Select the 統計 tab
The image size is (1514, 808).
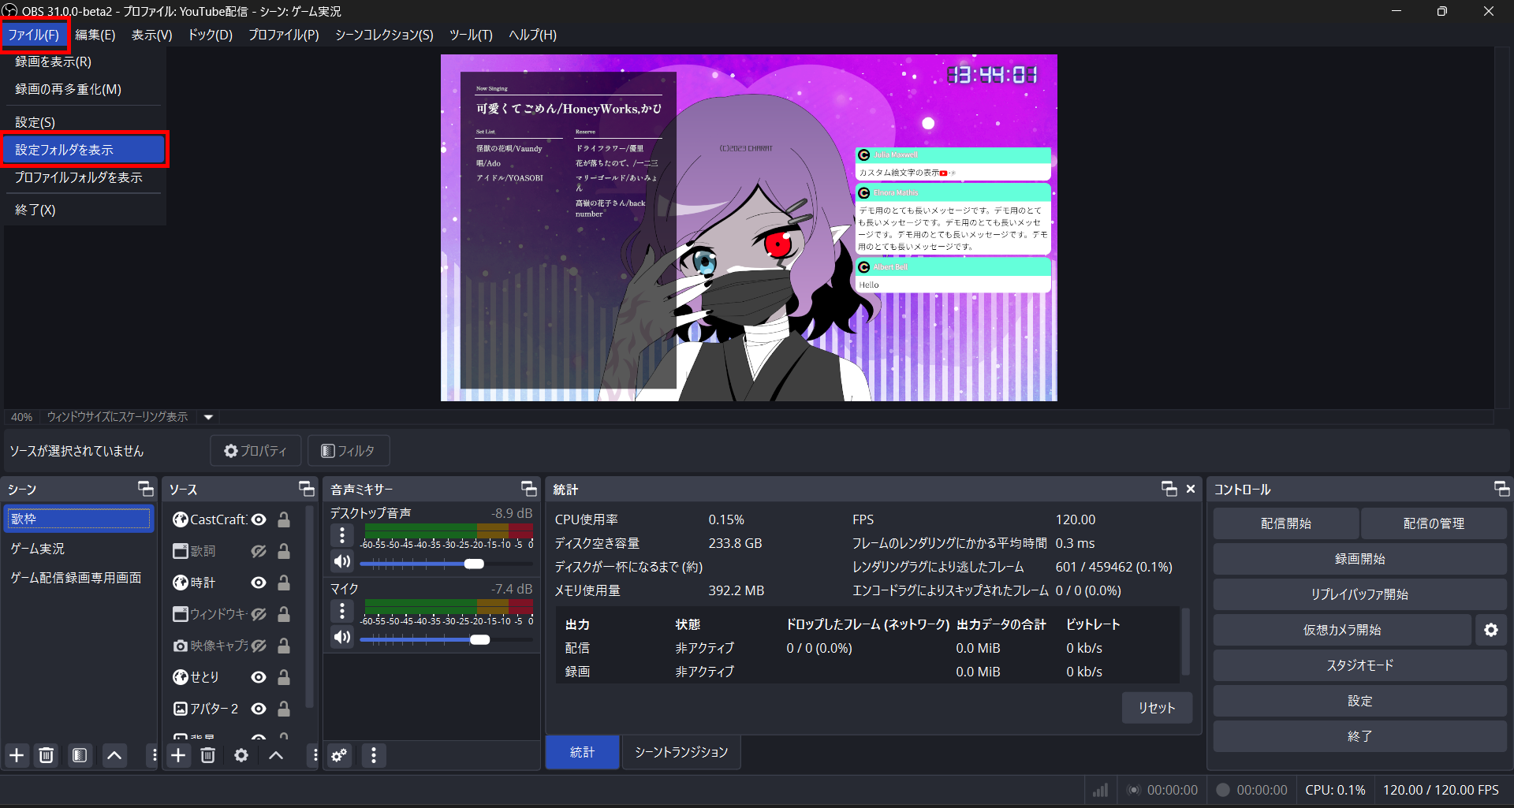(583, 752)
